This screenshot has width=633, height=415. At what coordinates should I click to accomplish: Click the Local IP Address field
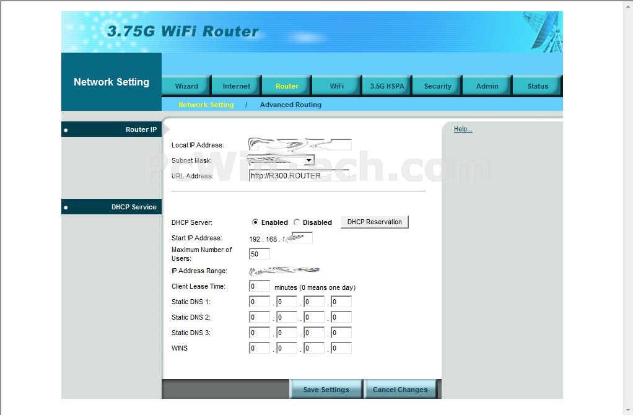pos(300,144)
